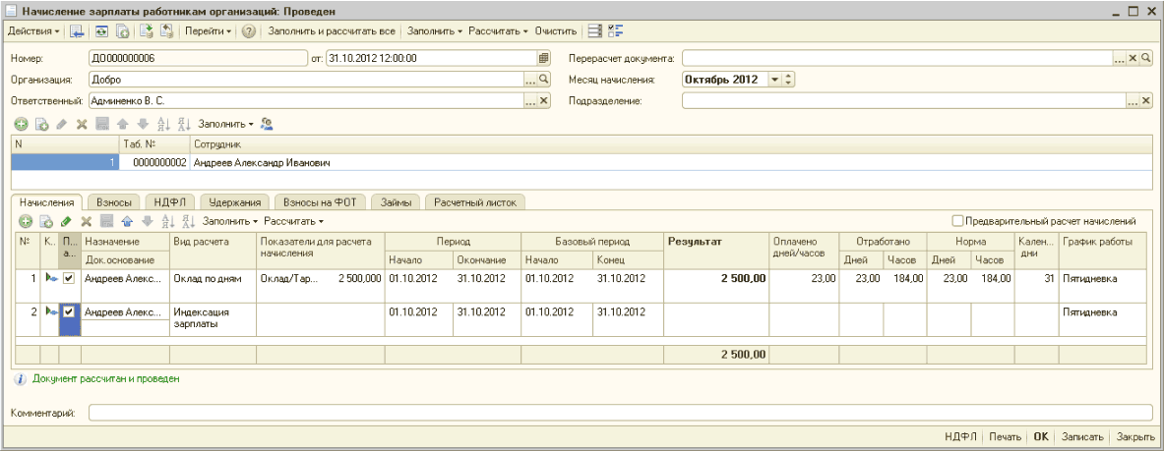
Task: Open top toolbar Заполнить dropdown
Action: pyautogui.click(x=435, y=31)
